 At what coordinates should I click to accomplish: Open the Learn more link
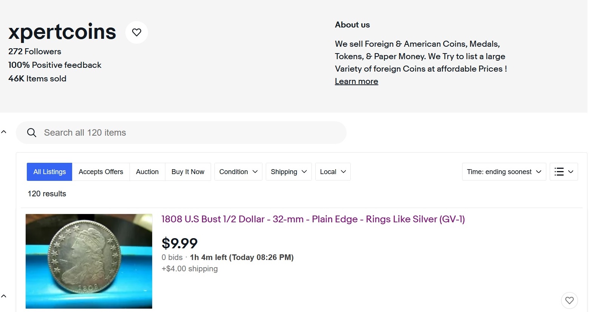356,81
